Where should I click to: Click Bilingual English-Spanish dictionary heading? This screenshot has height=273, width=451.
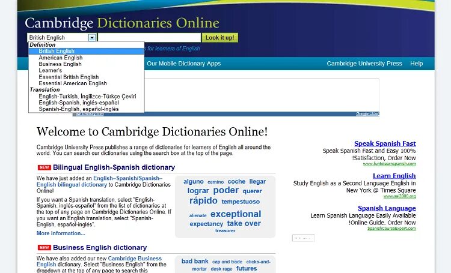click(114, 167)
